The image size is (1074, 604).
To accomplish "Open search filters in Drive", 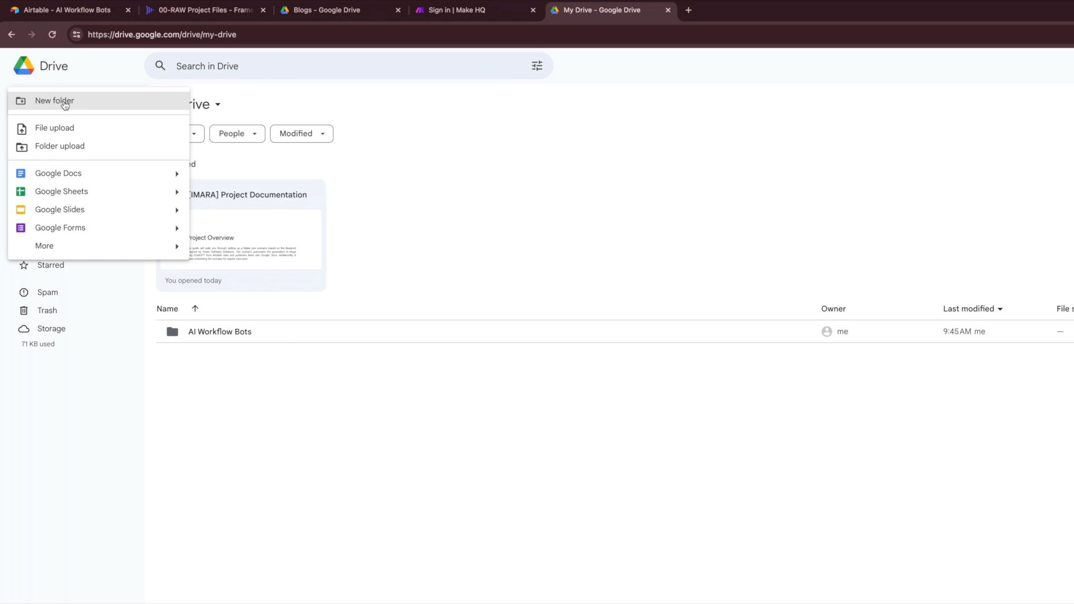I will tap(536, 65).
